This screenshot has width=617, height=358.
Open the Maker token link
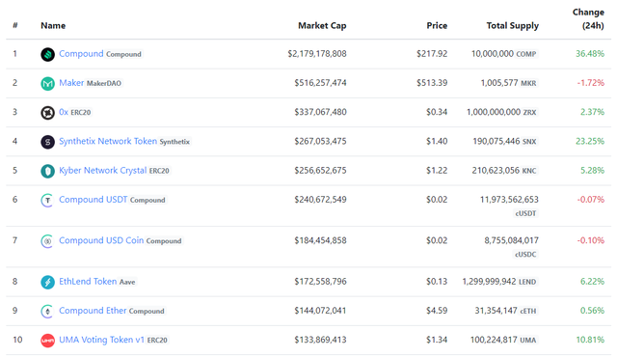[x=71, y=83]
